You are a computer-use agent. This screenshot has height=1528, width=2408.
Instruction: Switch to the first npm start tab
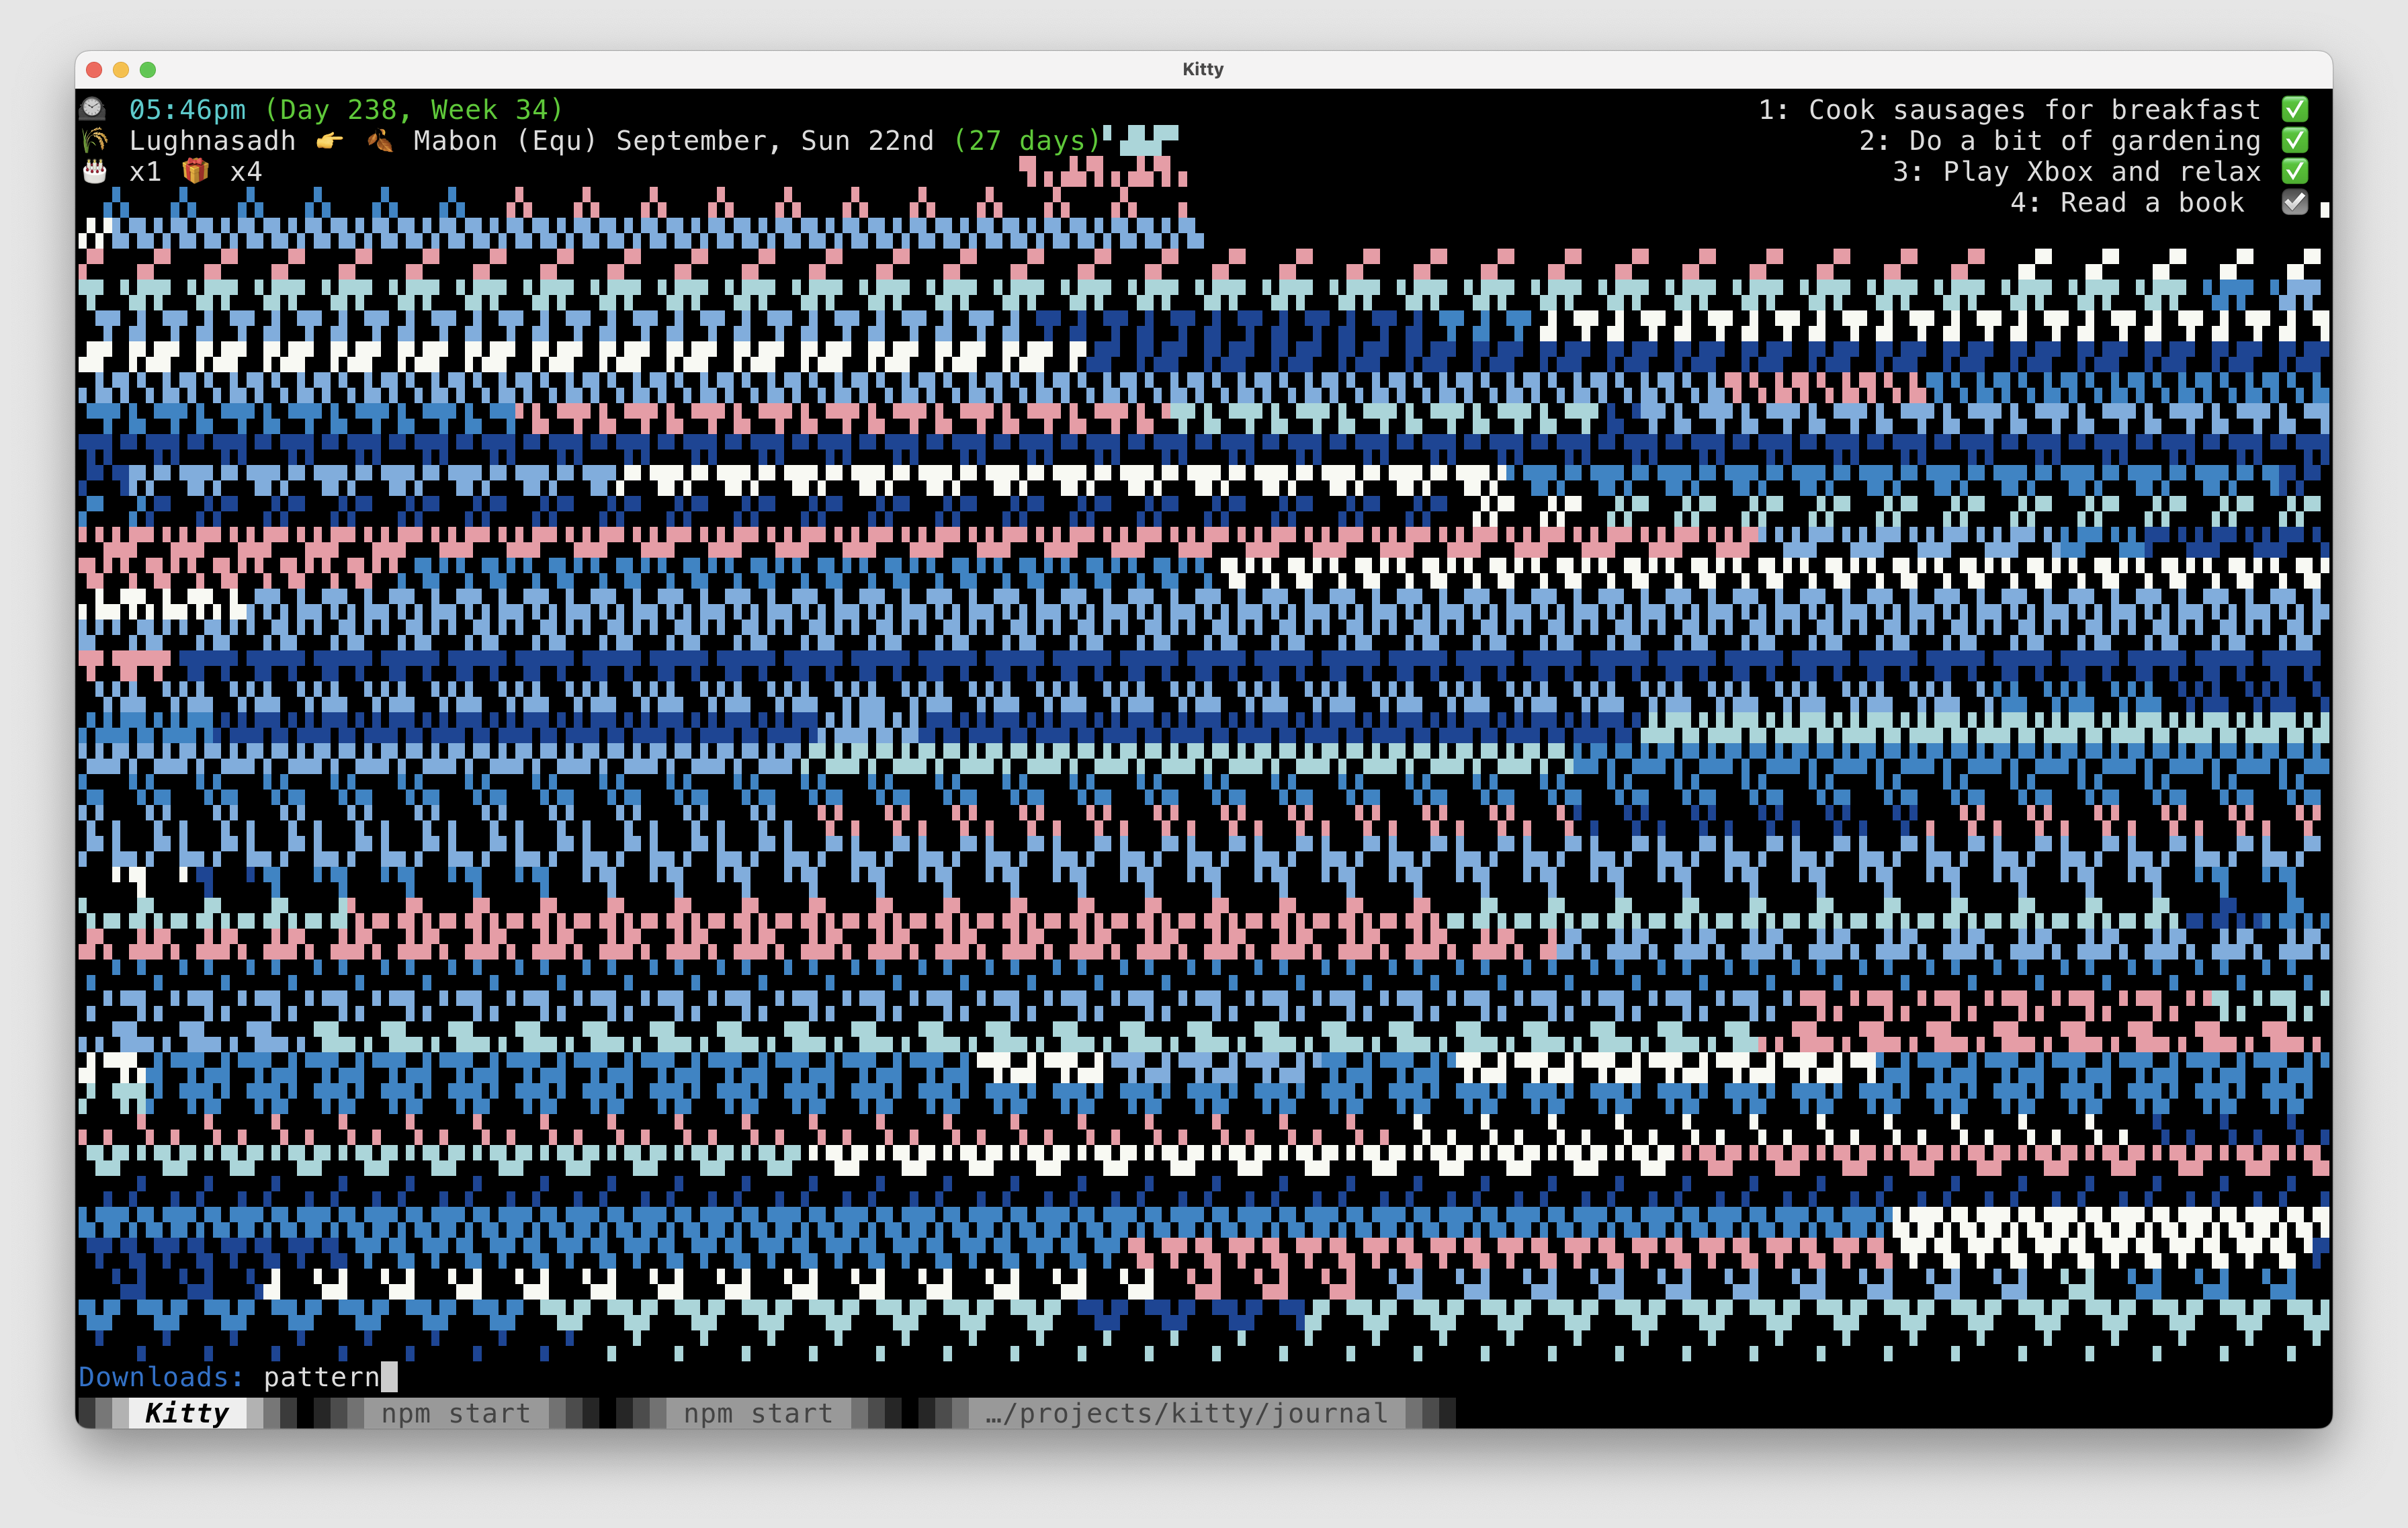(456, 1412)
